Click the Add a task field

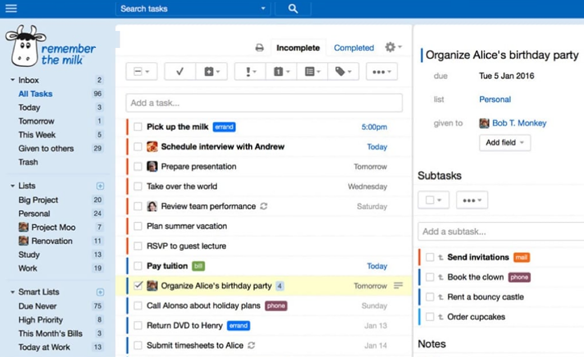pyautogui.click(x=264, y=103)
